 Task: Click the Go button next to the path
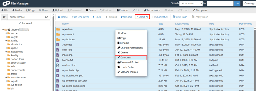47,17
